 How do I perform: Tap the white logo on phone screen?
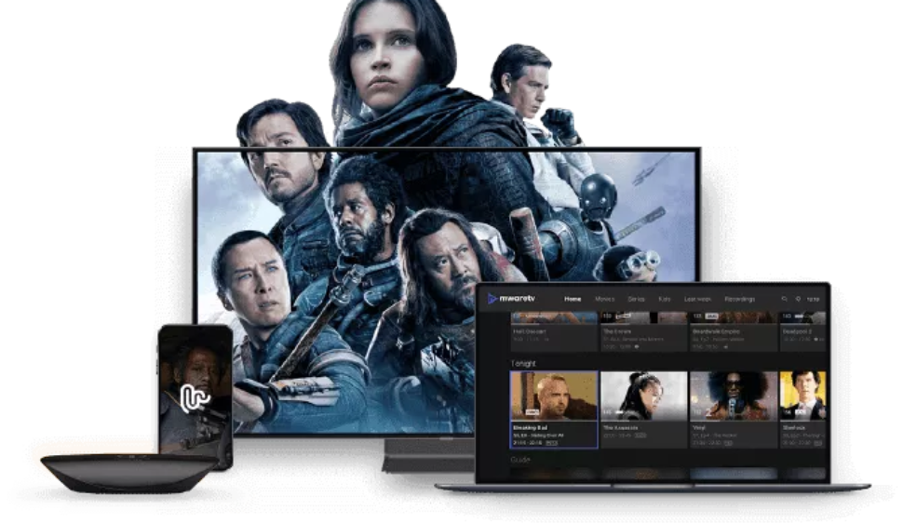(195, 397)
